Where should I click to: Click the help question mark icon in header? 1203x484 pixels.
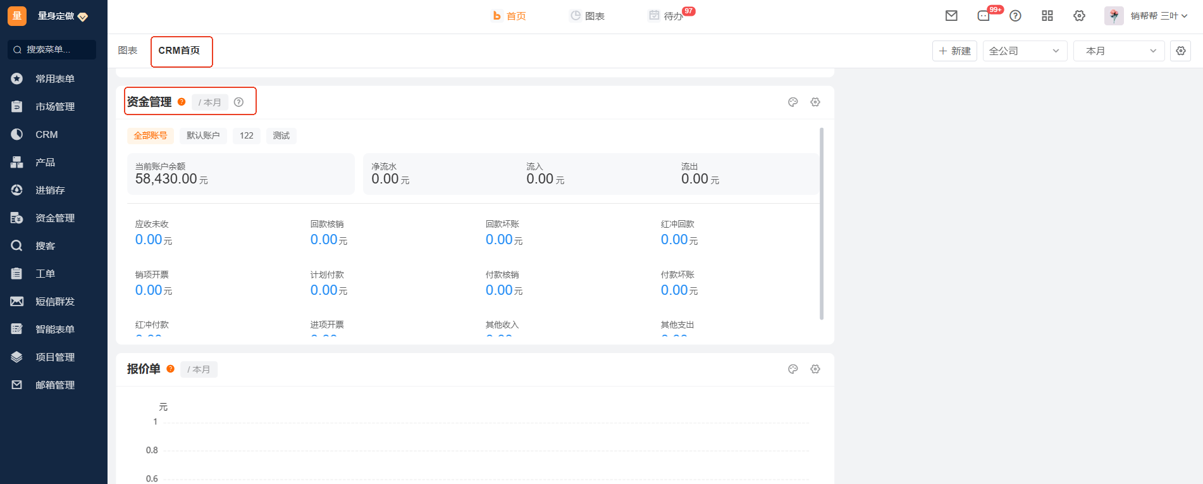(1015, 16)
